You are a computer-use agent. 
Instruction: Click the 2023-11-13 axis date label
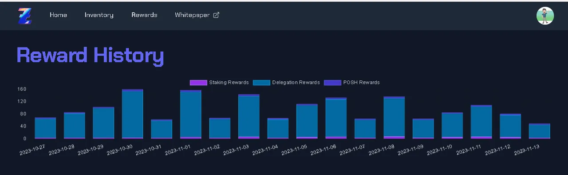(526, 150)
